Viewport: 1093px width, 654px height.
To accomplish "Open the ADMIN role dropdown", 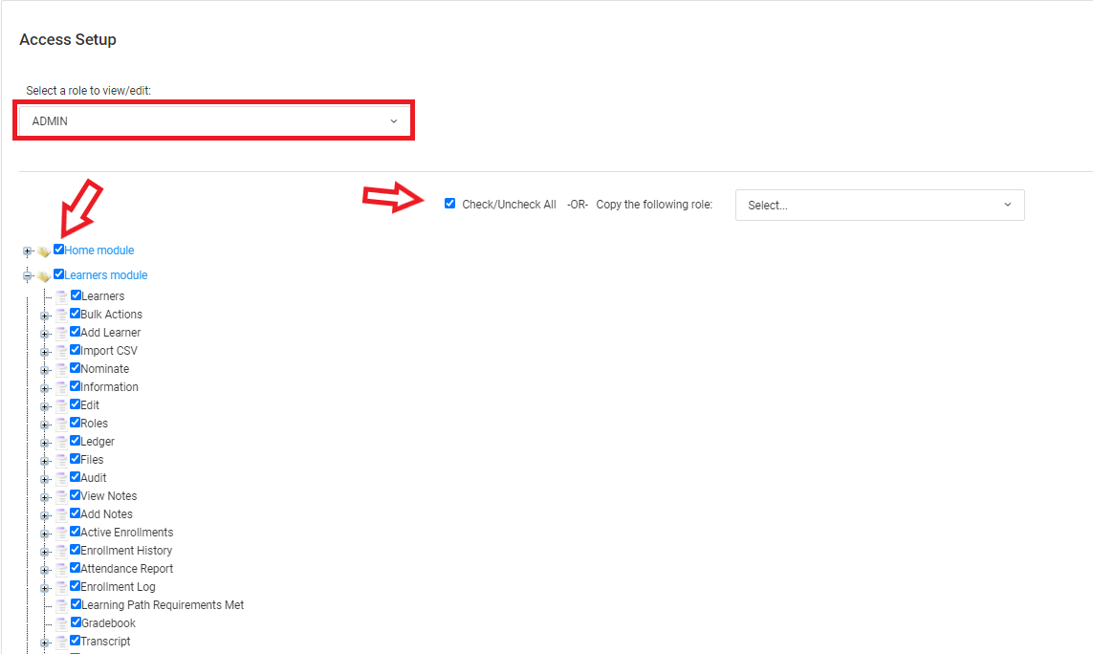I will (214, 121).
